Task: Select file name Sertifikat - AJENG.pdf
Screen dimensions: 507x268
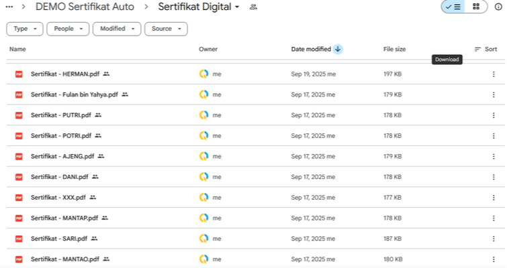Action: pos(62,156)
